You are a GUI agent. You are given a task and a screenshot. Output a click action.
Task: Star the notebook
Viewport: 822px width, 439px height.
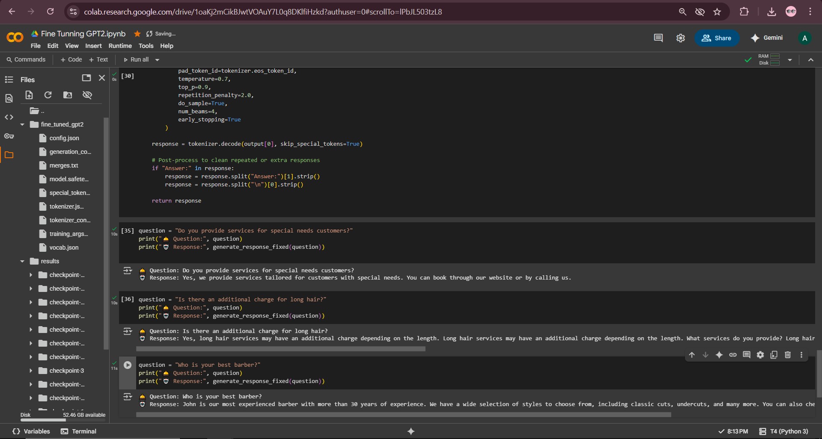coord(137,34)
